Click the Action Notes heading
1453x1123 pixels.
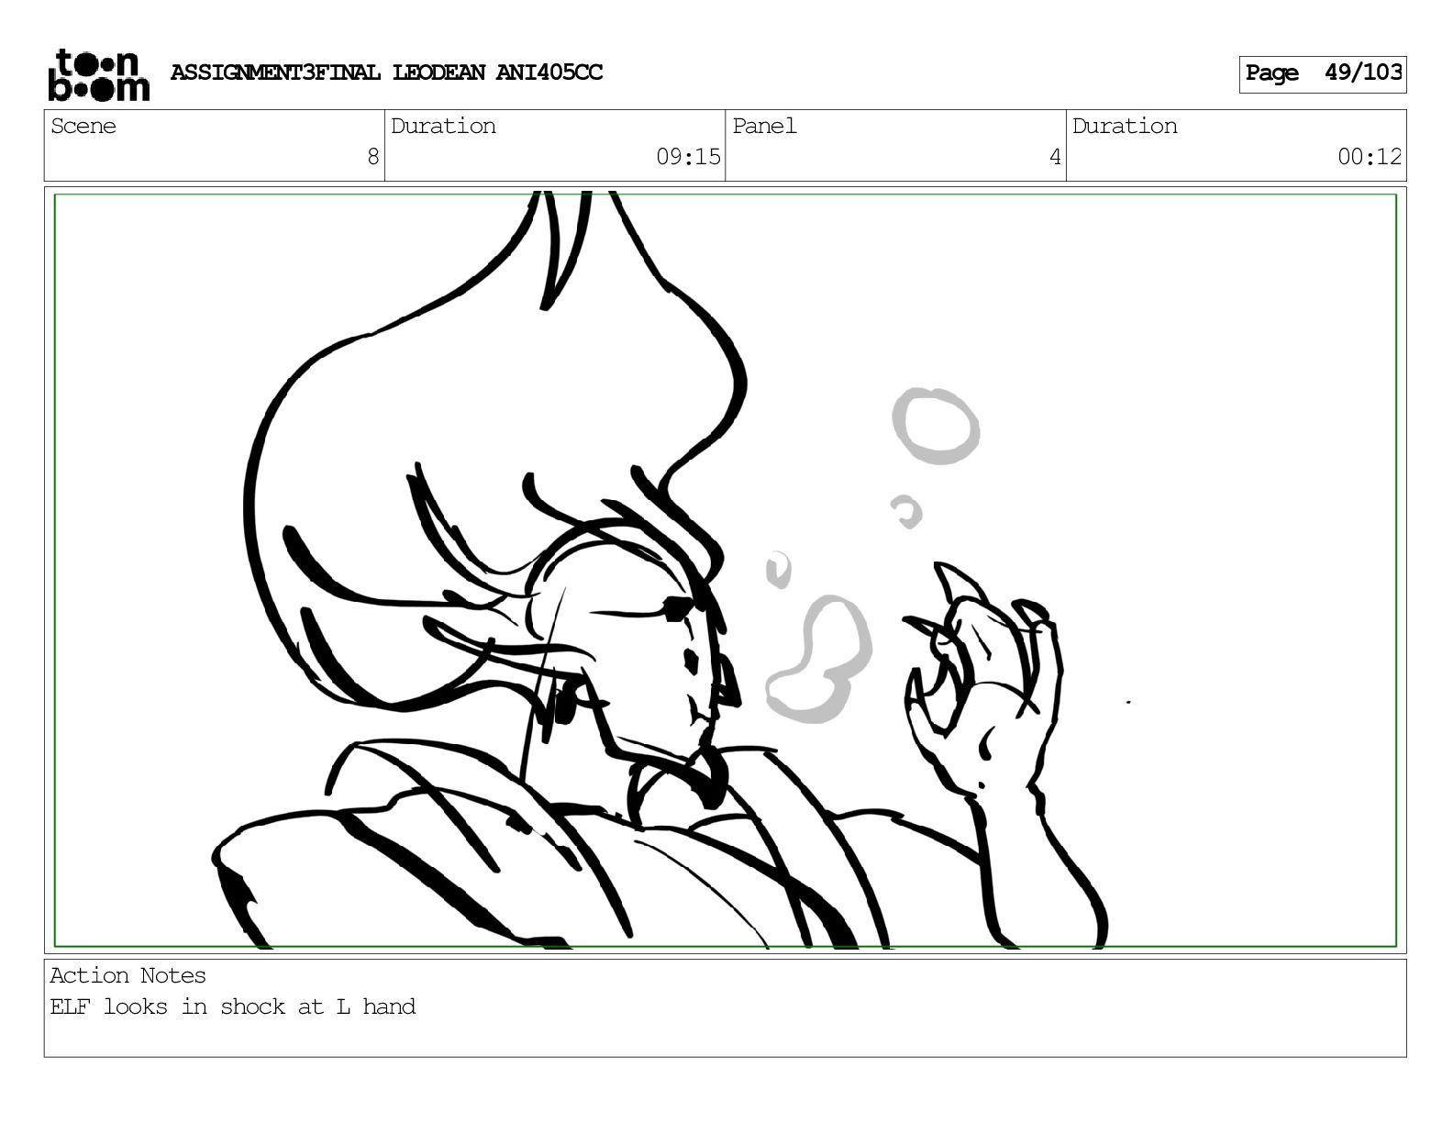click(x=128, y=975)
